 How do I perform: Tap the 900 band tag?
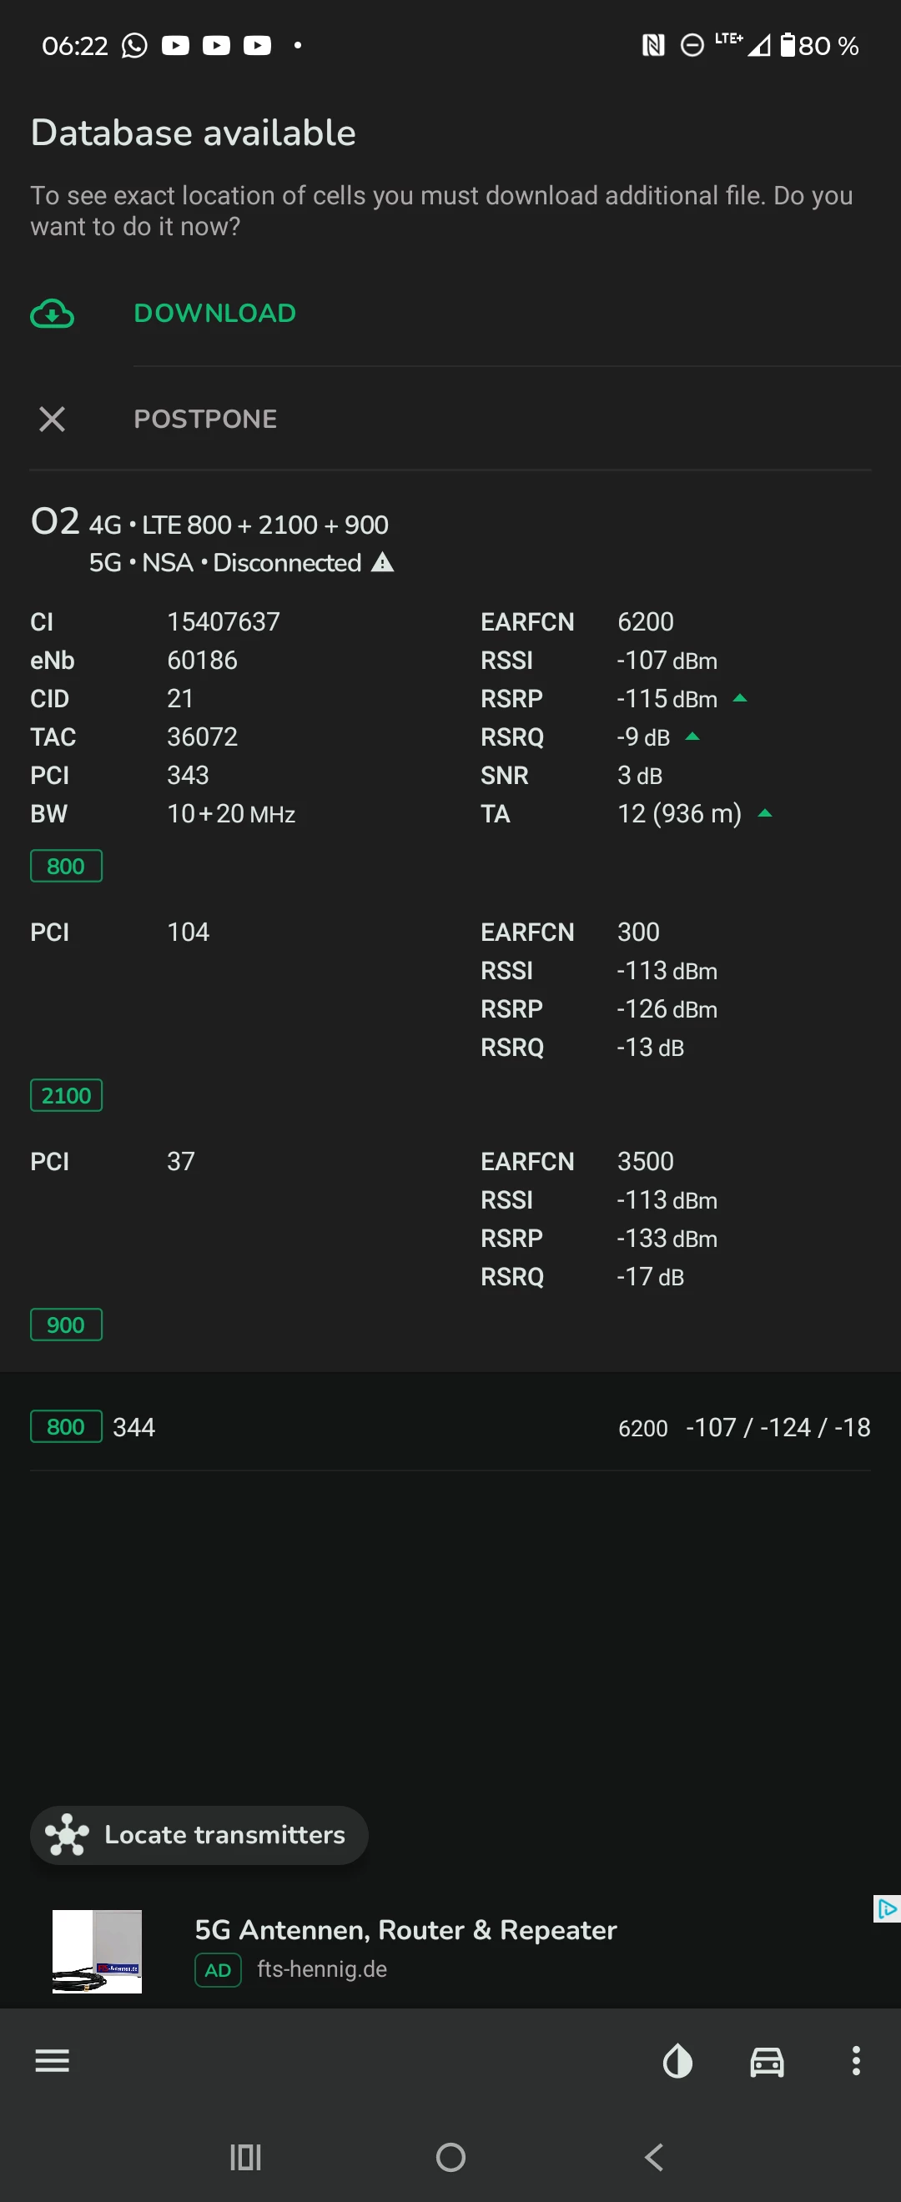pos(66,1324)
